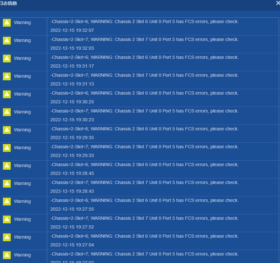
Task: Select timestamp 2022-12-15 19:32:03
Action: pyautogui.click(x=72, y=48)
